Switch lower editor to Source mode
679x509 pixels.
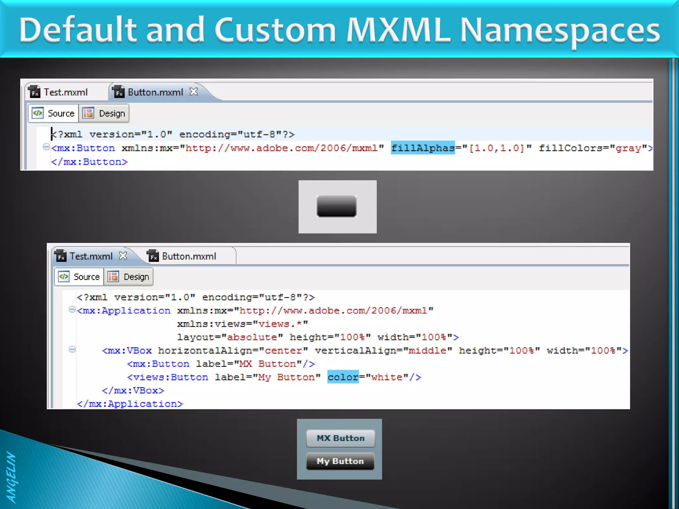click(86, 277)
